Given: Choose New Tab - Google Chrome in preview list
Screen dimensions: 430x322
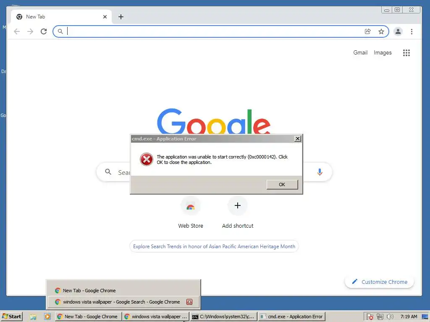Looking at the screenshot, I should (x=123, y=291).
